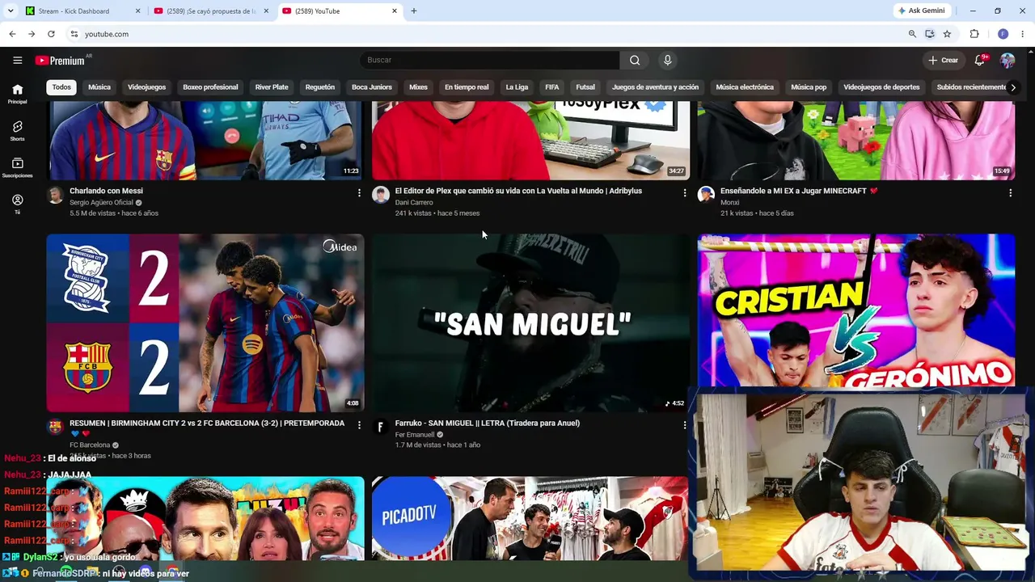Open Sergio Agüero Oficial channel avatar
The height and width of the screenshot is (582, 1035).
coord(55,195)
